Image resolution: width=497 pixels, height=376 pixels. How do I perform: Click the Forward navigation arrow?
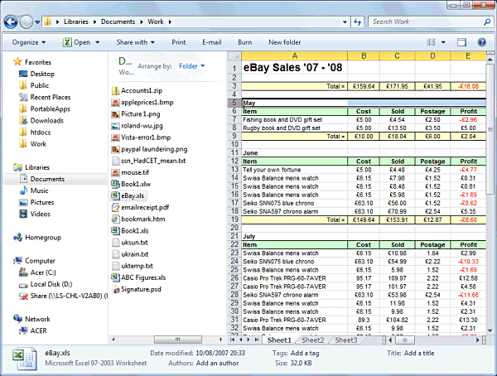click(x=27, y=22)
